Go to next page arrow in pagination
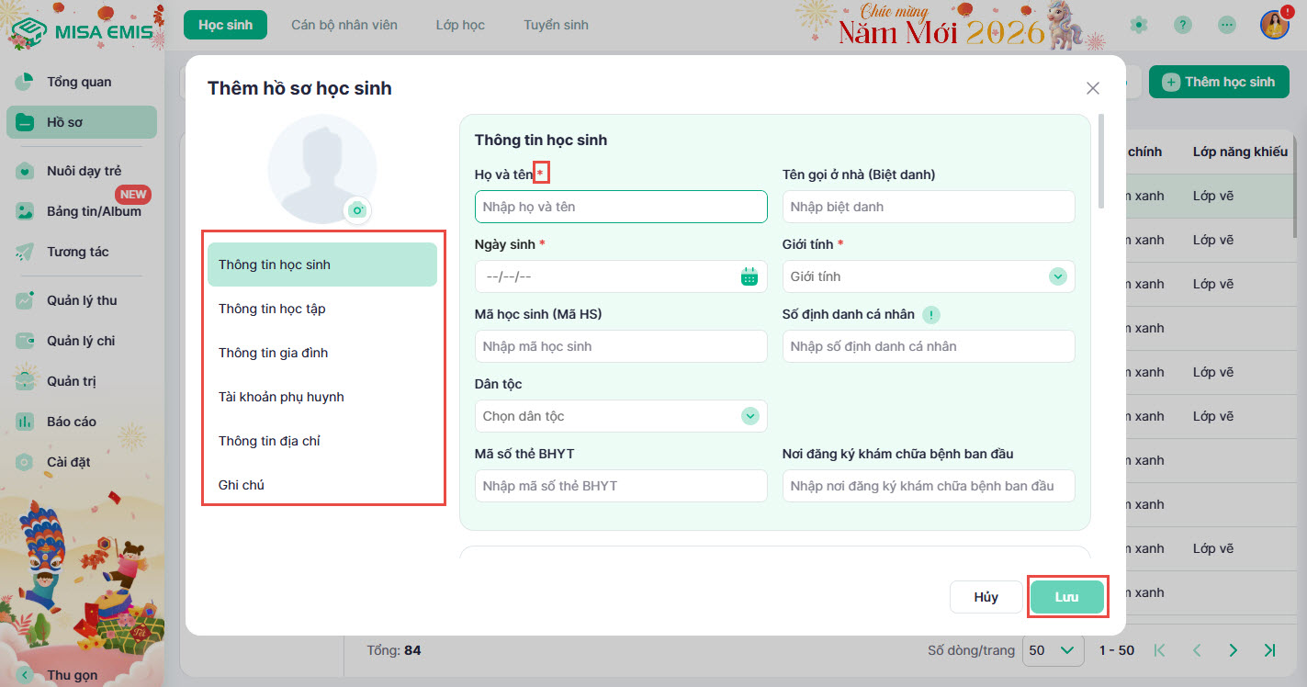 point(1233,650)
